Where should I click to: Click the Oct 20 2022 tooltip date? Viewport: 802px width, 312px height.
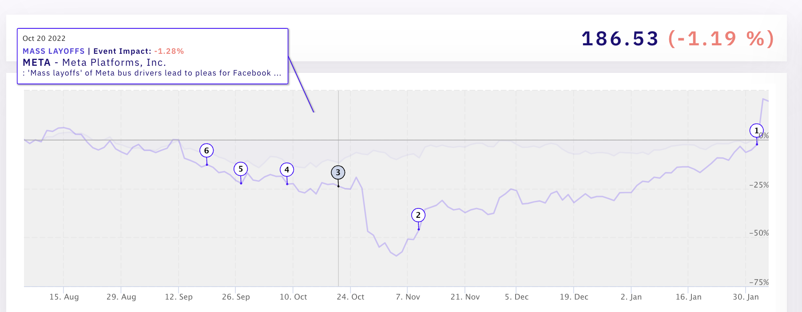pyautogui.click(x=44, y=39)
